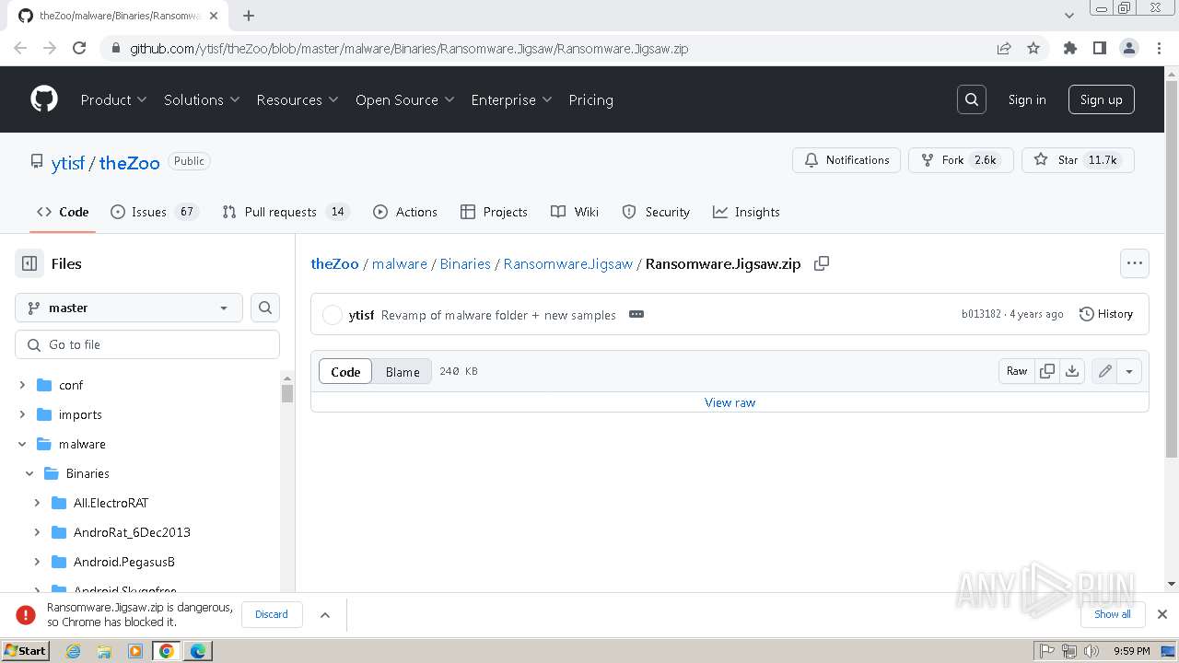The height and width of the screenshot is (663, 1179).
Task: Download raw file icon
Action: point(1072,371)
